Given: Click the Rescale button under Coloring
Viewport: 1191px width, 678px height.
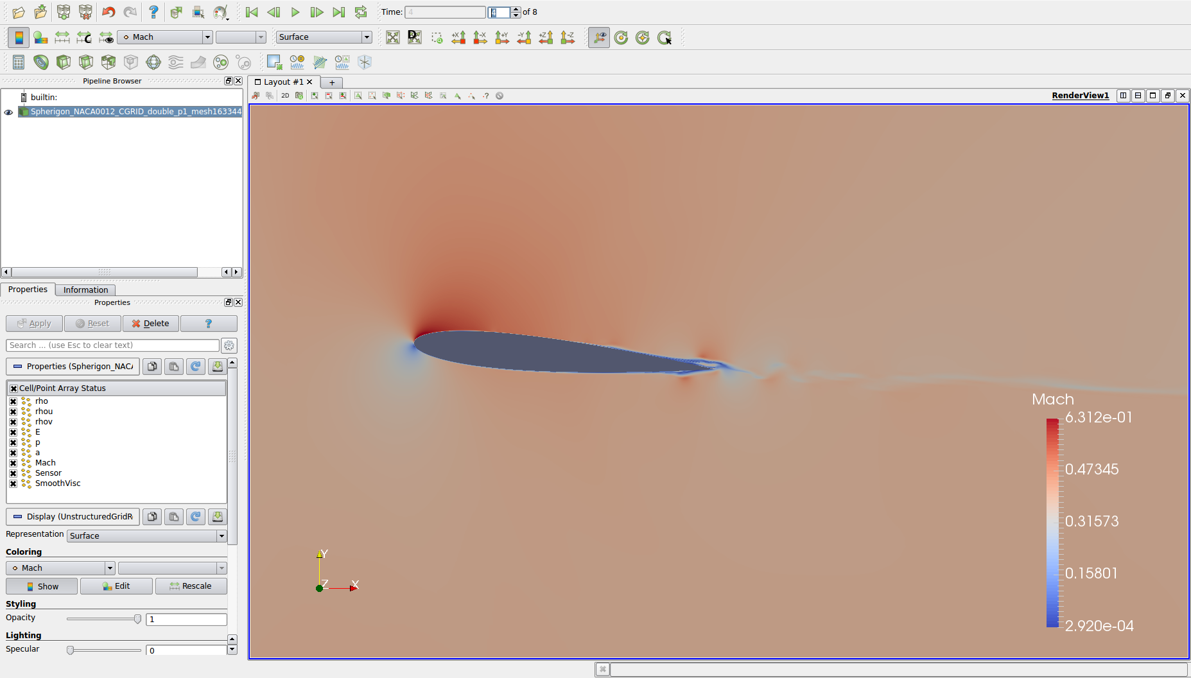Looking at the screenshot, I should [x=191, y=586].
